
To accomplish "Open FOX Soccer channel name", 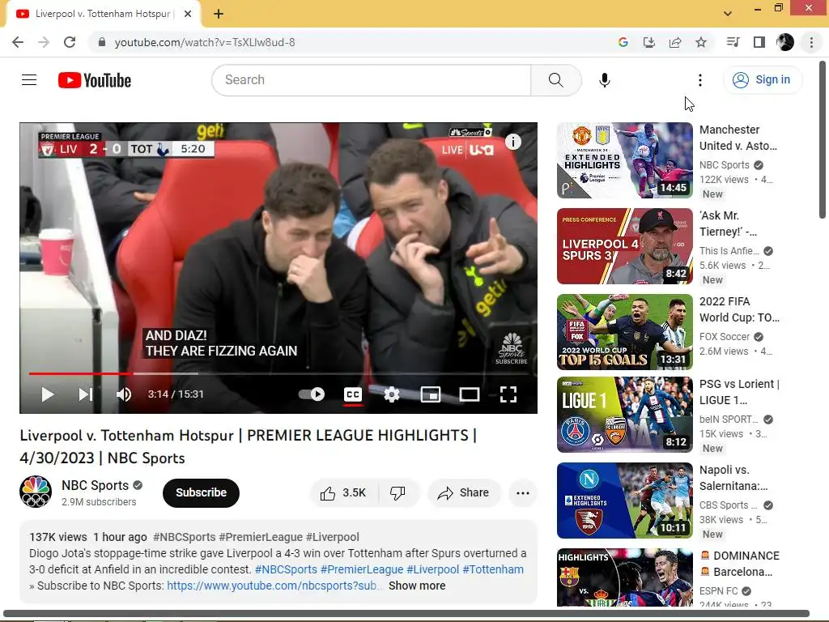I will (x=725, y=337).
